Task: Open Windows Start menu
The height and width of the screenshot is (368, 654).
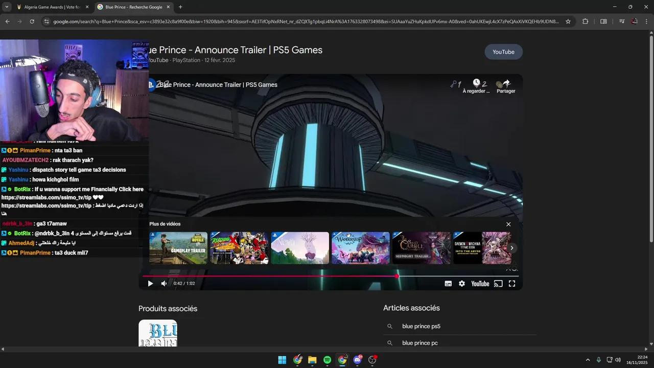Action: [282, 360]
